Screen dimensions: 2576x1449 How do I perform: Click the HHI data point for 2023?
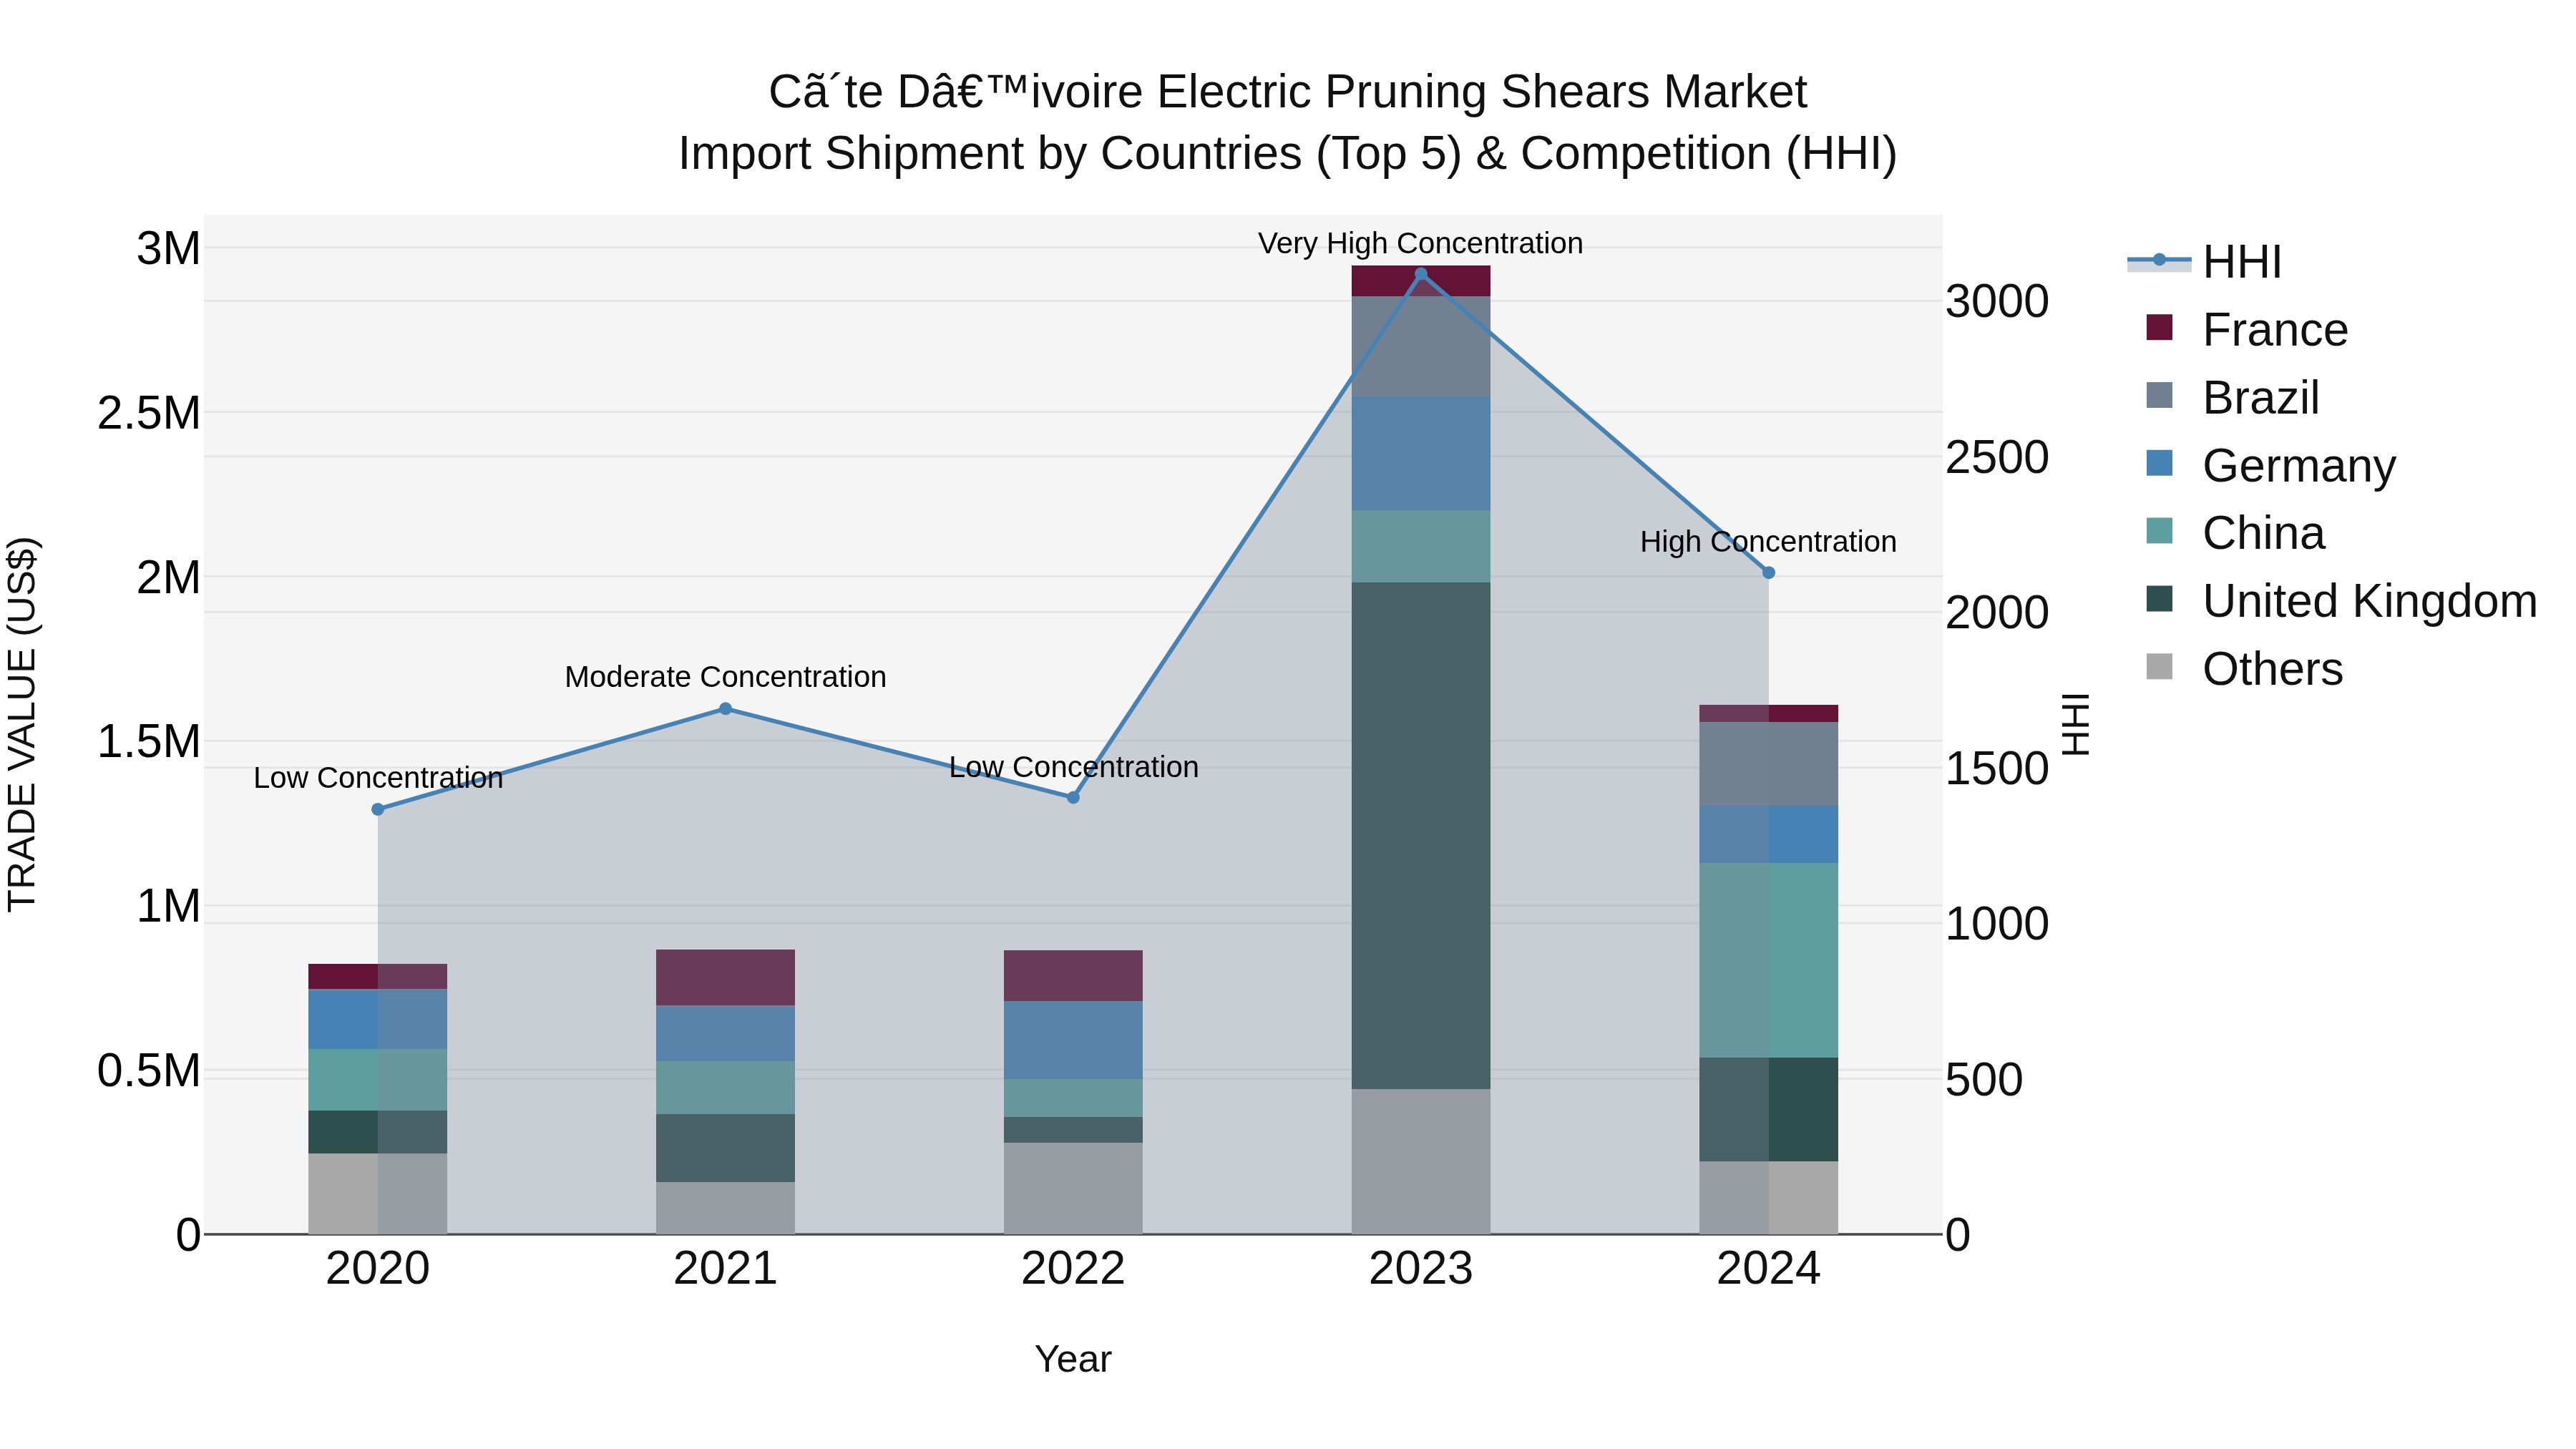1420,274
